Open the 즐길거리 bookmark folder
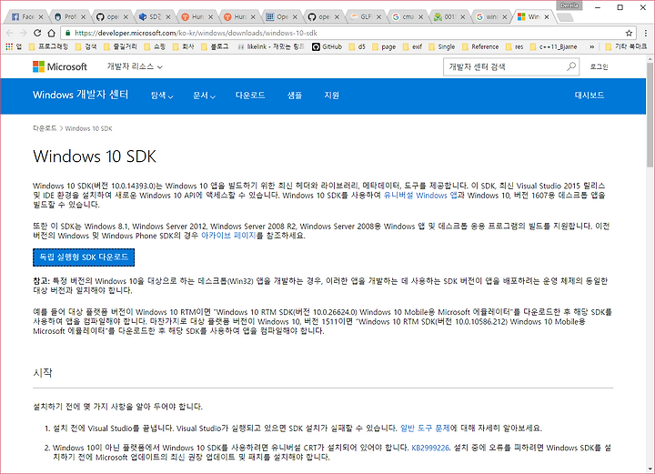 click(x=120, y=46)
